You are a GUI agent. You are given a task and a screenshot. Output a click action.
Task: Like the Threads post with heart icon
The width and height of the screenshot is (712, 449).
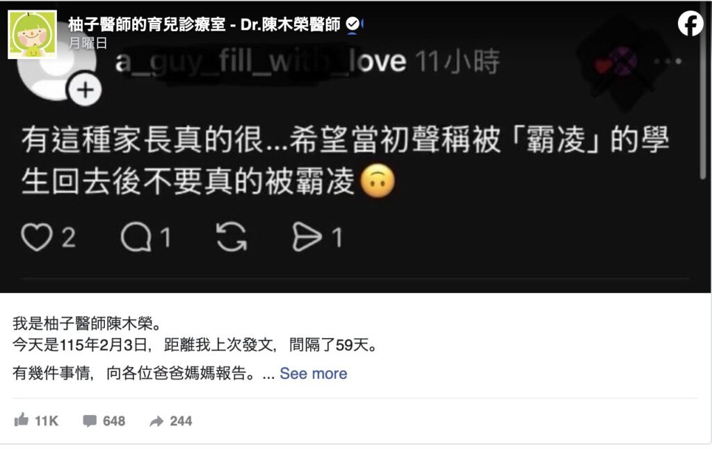36,237
